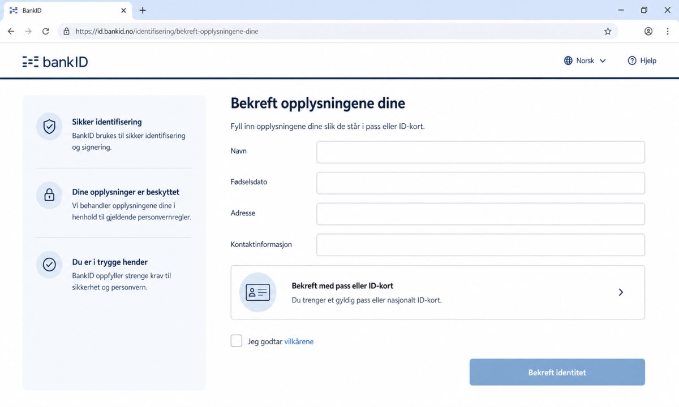Screen dimensions: 679x407
Task: Bookmark this page with star icon
Action: (608, 31)
